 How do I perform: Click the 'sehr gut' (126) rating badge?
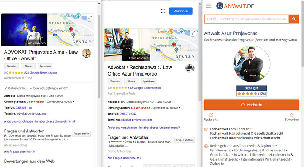[x=252, y=91]
